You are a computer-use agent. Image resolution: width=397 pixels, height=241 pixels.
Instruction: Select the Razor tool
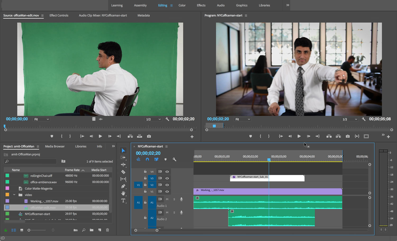[123, 171]
